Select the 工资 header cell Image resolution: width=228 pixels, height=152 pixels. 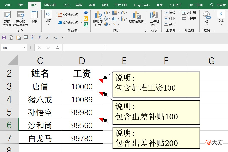tap(82, 72)
